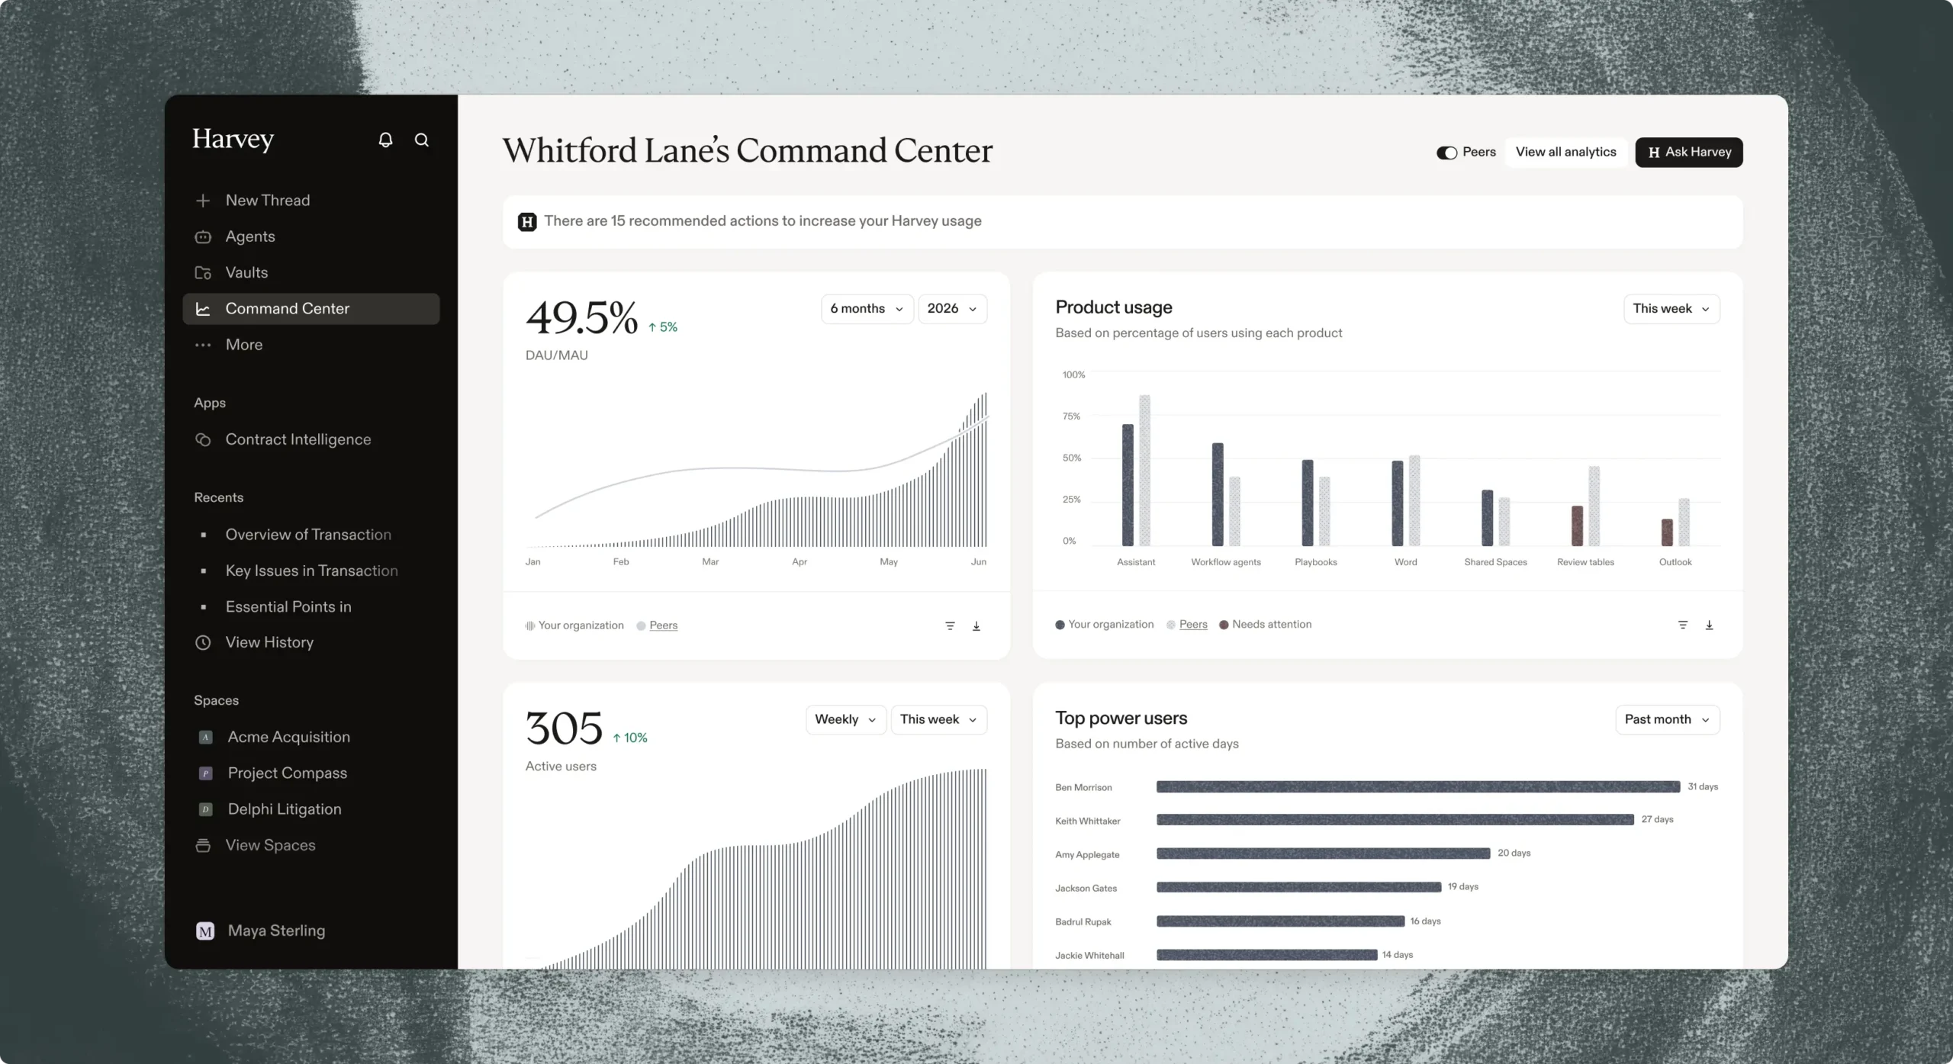
Task: Click the Contract Intelligence app icon
Action: [203, 439]
